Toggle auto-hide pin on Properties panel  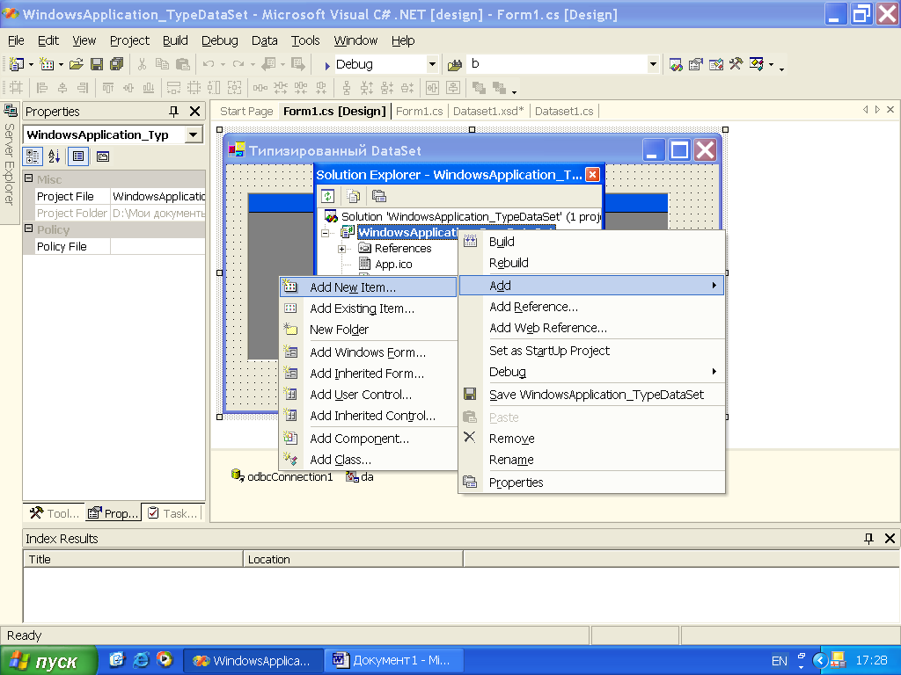[173, 112]
